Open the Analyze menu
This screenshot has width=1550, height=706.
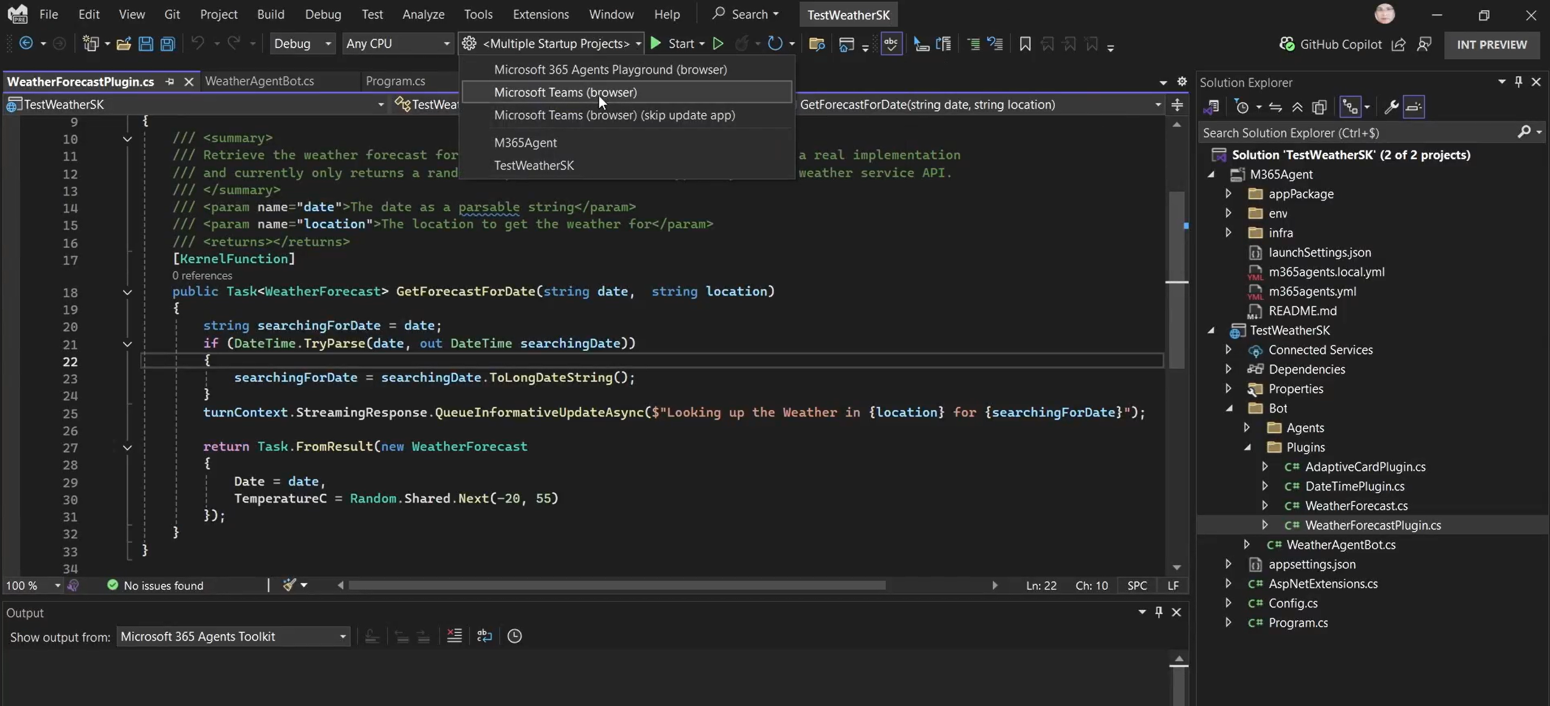pos(423,14)
